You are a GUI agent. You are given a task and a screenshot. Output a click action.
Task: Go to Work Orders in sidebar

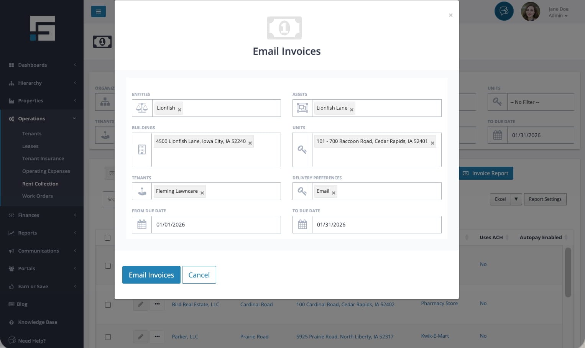click(x=38, y=196)
